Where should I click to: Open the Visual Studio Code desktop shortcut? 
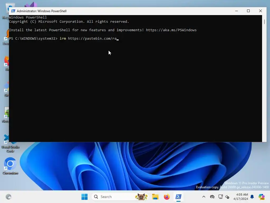click(x=10, y=144)
